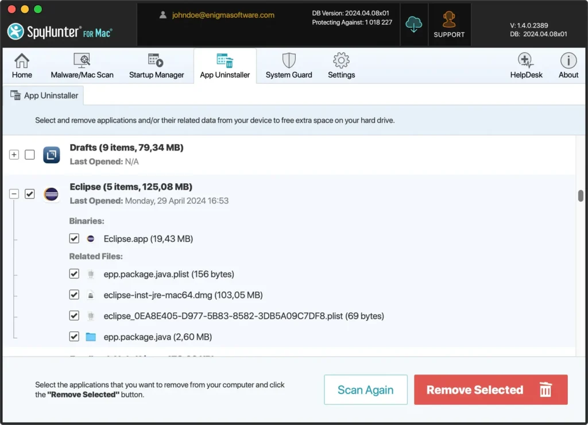The width and height of the screenshot is (588, 425).
Task: Collapse the Eclipse application entry
Action: 14,194
